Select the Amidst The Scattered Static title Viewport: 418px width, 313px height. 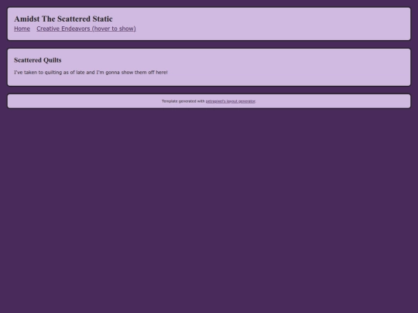63,19
